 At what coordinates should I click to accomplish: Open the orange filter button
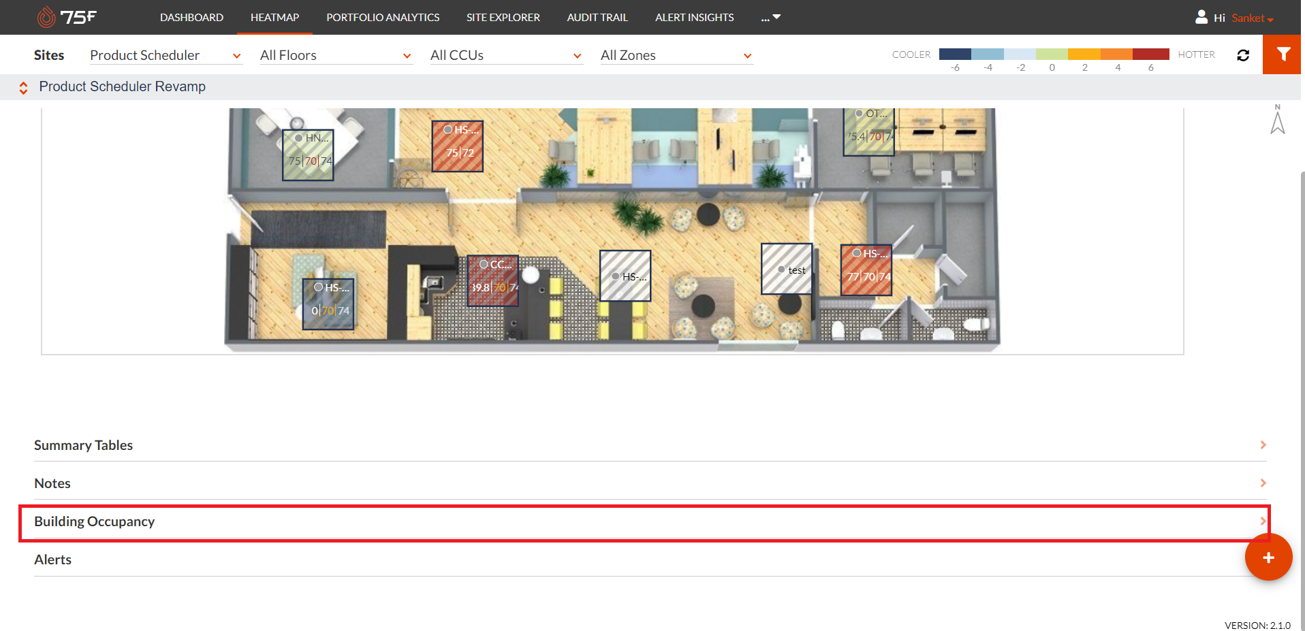[x=1283, y=54]
